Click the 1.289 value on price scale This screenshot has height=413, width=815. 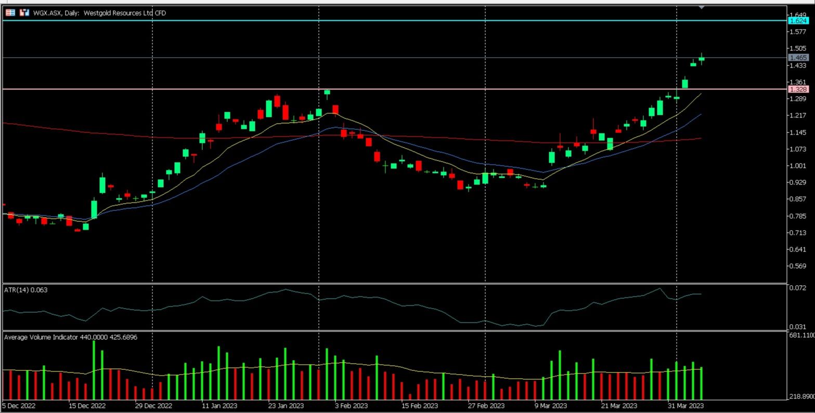click(x=798, y=99)
